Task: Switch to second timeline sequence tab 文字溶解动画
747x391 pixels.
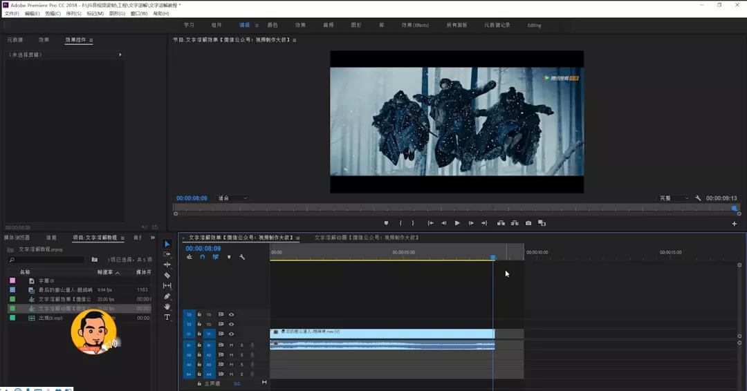Action: pyautogui.click(x=367, y=238)
